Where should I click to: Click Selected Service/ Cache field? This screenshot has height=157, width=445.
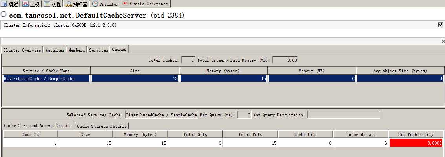point(162,115)
